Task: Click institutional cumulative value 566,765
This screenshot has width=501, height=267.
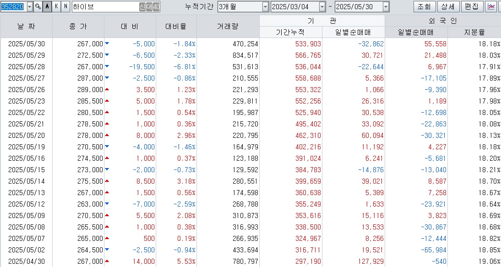Action: [308, 55]
